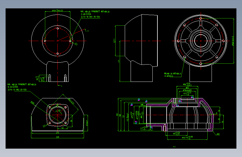
Task: Select the 45° angle dimension
Action: click(59, 111)
